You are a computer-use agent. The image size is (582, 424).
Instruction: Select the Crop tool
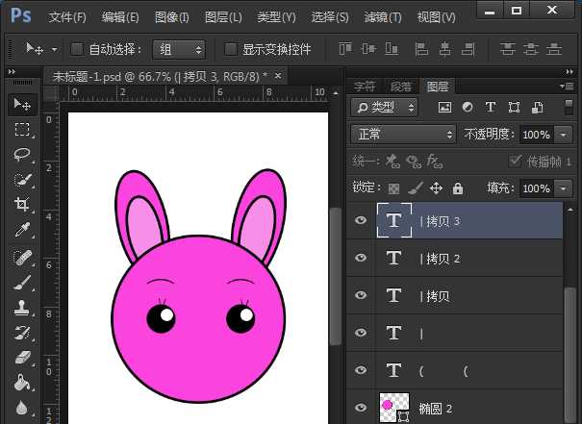click(x=22, y=204)
